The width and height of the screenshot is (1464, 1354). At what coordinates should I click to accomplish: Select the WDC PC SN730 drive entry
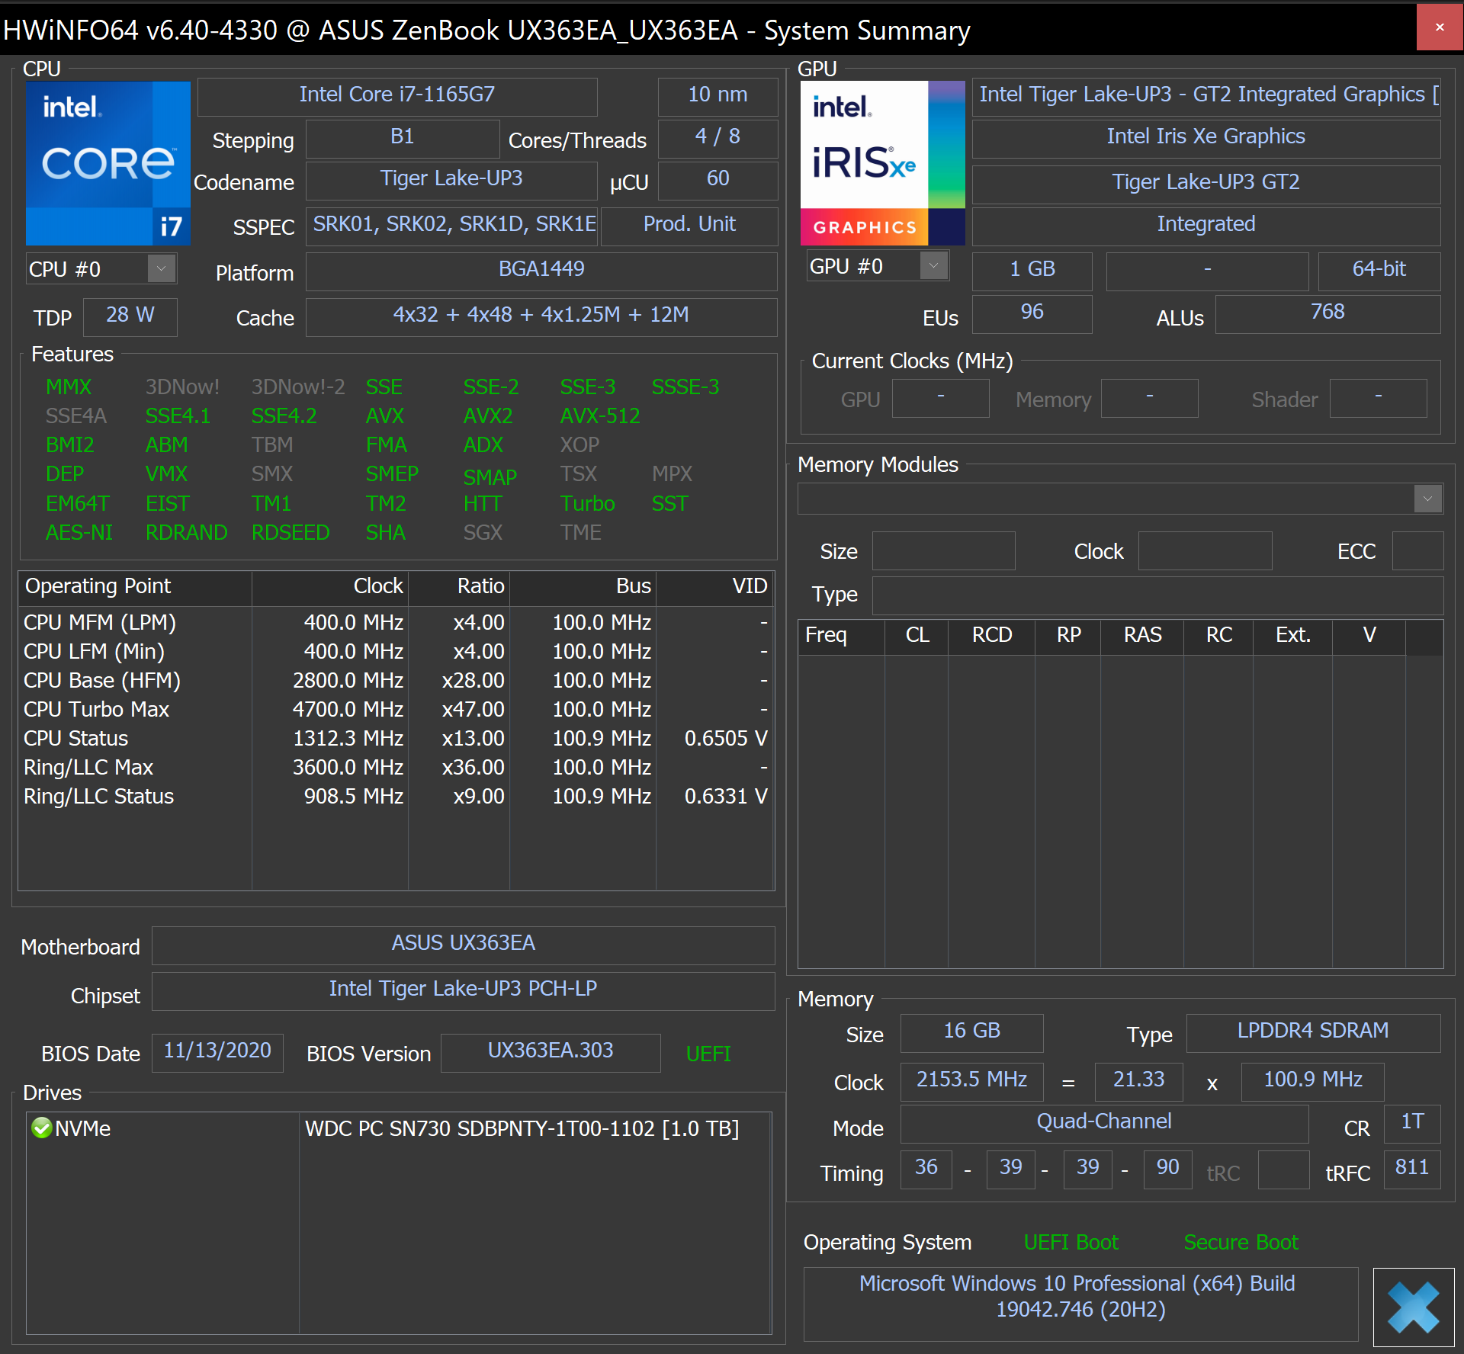click(x=399, y=1128)
